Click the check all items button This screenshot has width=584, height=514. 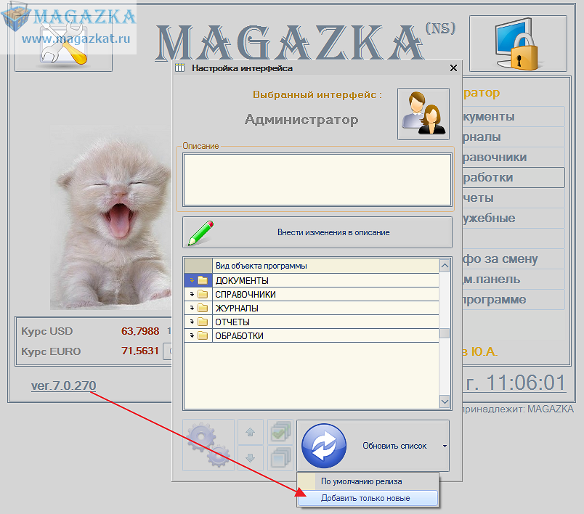click(x=280, y=432)
